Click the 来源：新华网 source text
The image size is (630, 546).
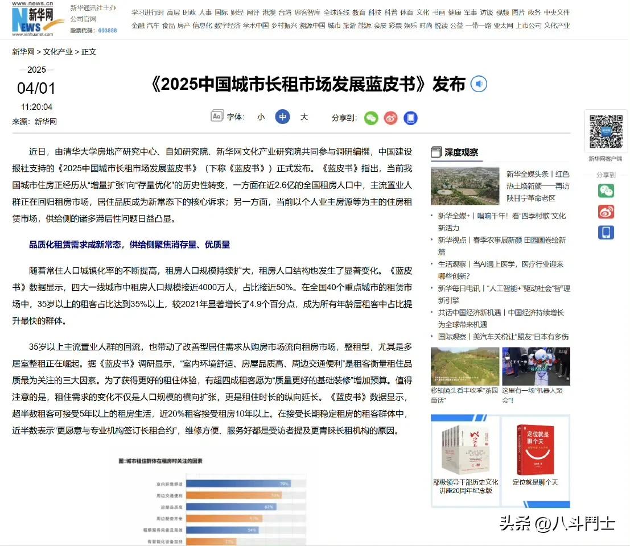tap(35, 122)
